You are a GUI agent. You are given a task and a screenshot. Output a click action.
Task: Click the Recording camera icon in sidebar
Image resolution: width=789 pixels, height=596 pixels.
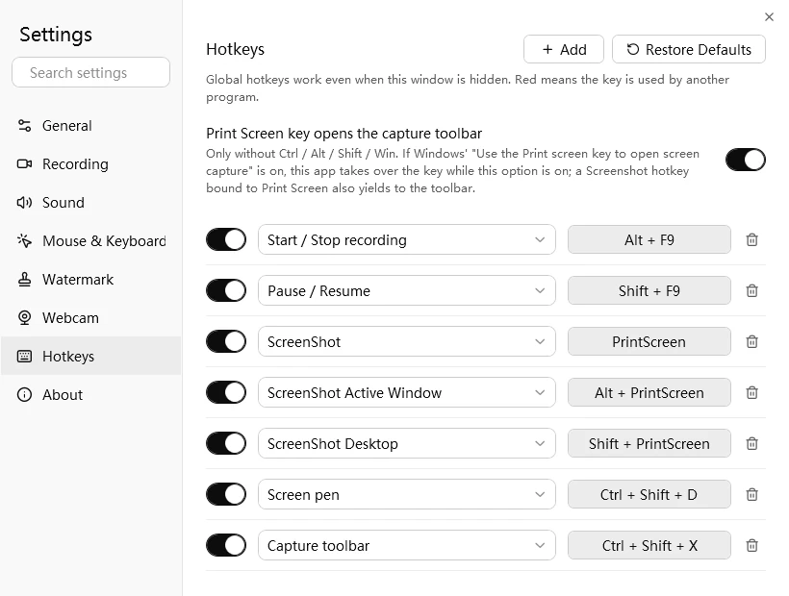pyautogui.click(x=24, y=163)
